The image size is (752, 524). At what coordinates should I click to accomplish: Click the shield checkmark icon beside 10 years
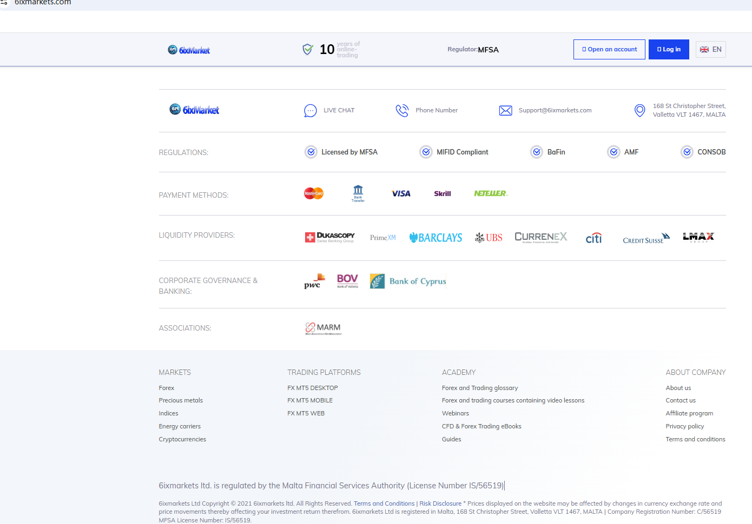pyautogui.click(x=308, y=49)
